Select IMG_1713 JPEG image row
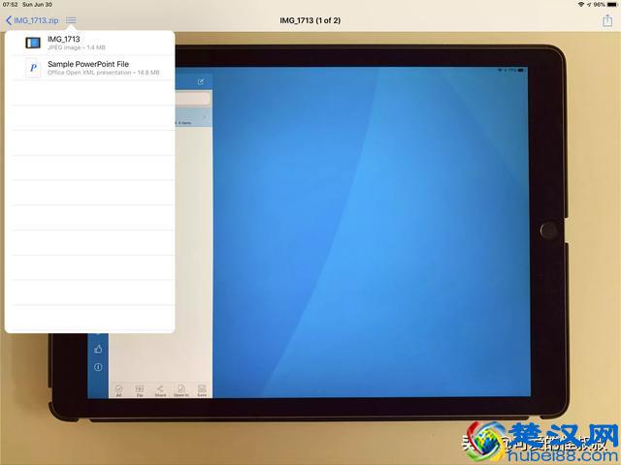Screen dimensions: 621x465 point(90,43)
